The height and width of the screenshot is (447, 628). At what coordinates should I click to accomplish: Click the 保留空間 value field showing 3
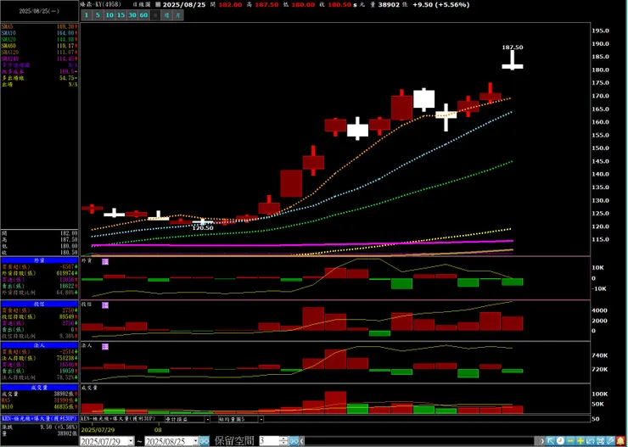(270, 441)
